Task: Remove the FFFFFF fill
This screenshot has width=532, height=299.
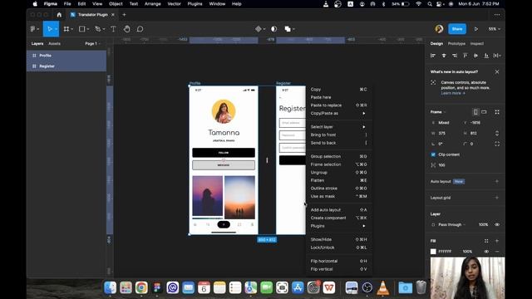Action: tap(497, 252)
